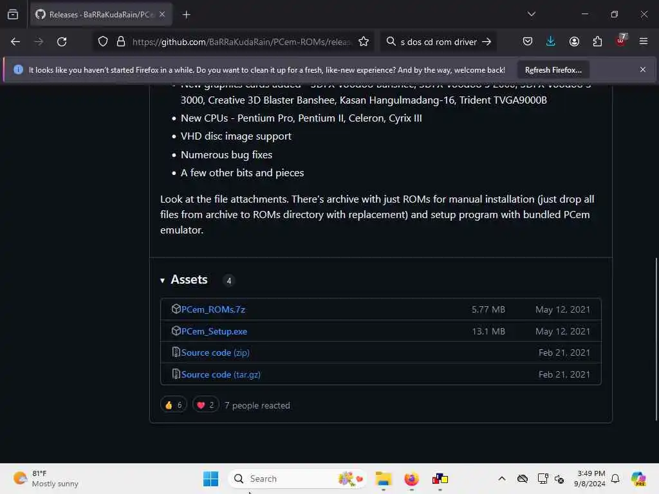
Task: Click the Firefox taskbar icon
Action: tap(411, 479)
